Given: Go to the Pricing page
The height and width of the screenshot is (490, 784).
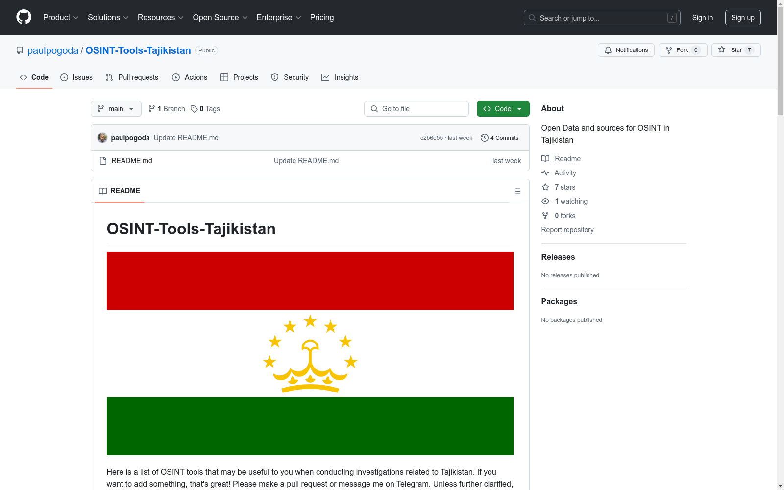Looking at the screenshot, I should click(x=322, y=18).
